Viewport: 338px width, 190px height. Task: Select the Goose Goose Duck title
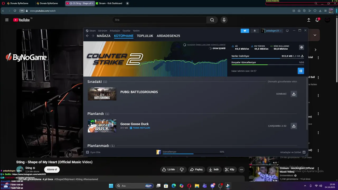coord(134,124)
